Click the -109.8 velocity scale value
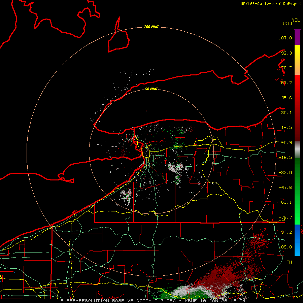The width and height of the screenshot is (303, 303). click(x=284, y=247)
